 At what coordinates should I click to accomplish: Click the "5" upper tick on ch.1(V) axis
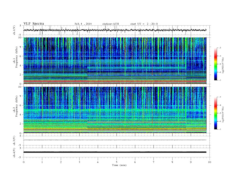tap(21, 26)
